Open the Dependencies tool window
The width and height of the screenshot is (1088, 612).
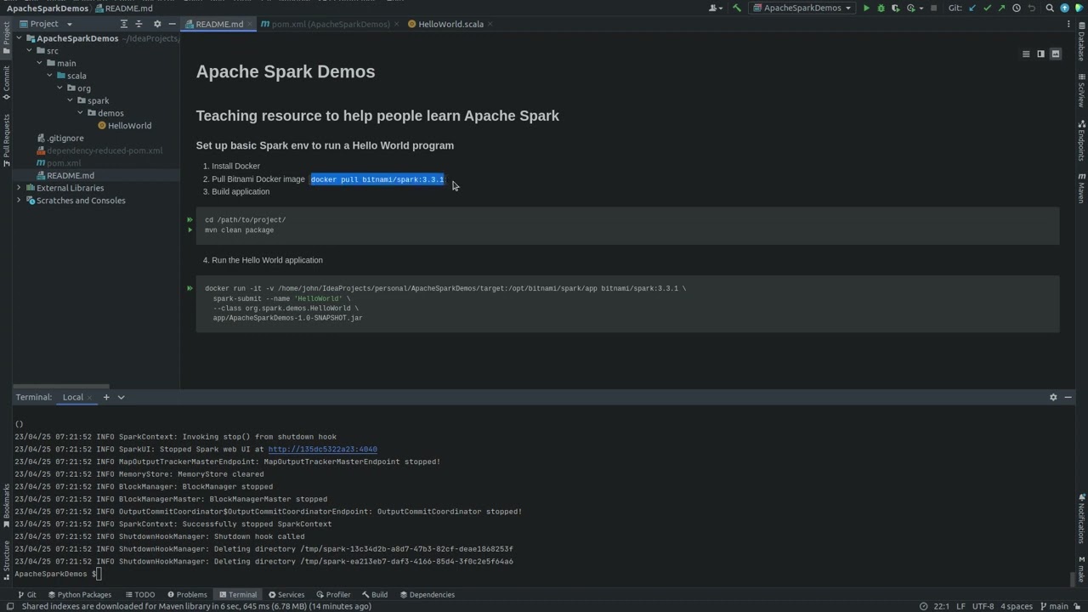428,595
